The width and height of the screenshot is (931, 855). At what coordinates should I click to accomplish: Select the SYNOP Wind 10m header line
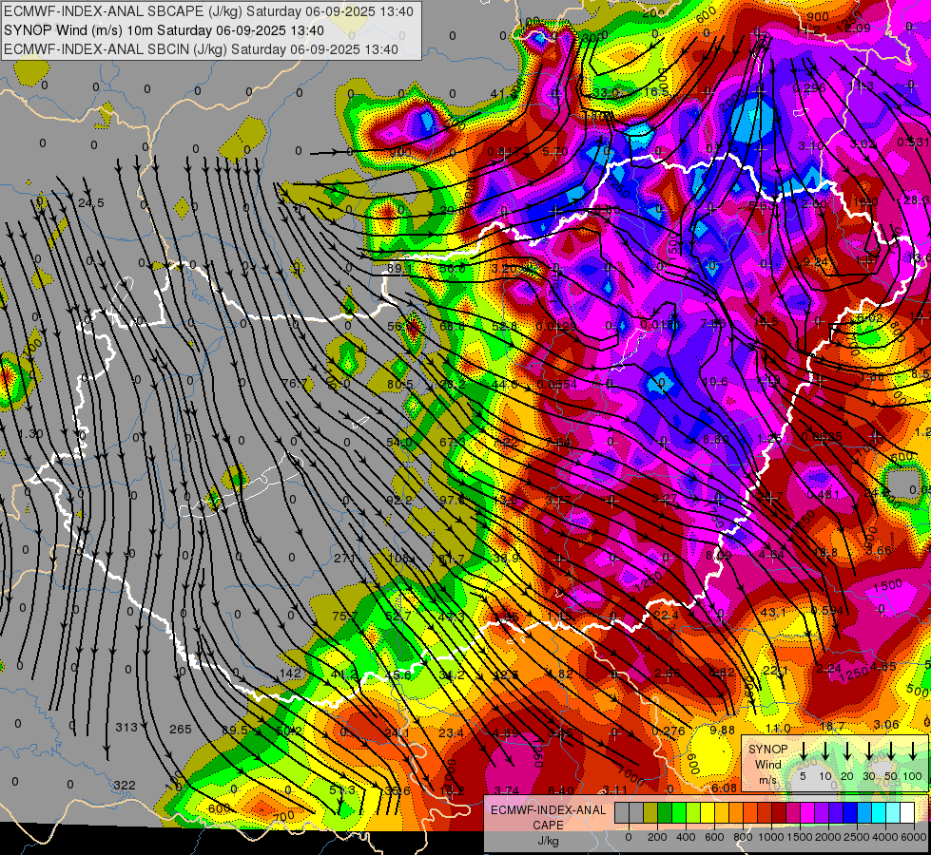click(x=164, y=30)
